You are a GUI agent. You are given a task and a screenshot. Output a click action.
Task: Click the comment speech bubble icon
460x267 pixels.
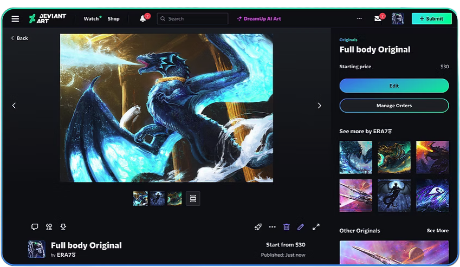(x=35, y=227)
